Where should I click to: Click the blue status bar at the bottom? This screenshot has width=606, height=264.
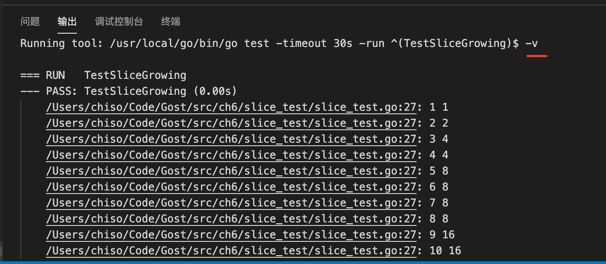pyautogui.click(x=303, y=262)
